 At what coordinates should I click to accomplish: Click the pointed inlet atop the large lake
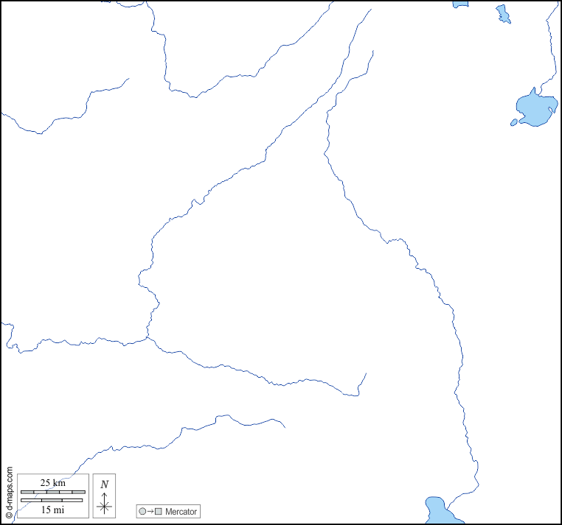[x=533, y=90]
